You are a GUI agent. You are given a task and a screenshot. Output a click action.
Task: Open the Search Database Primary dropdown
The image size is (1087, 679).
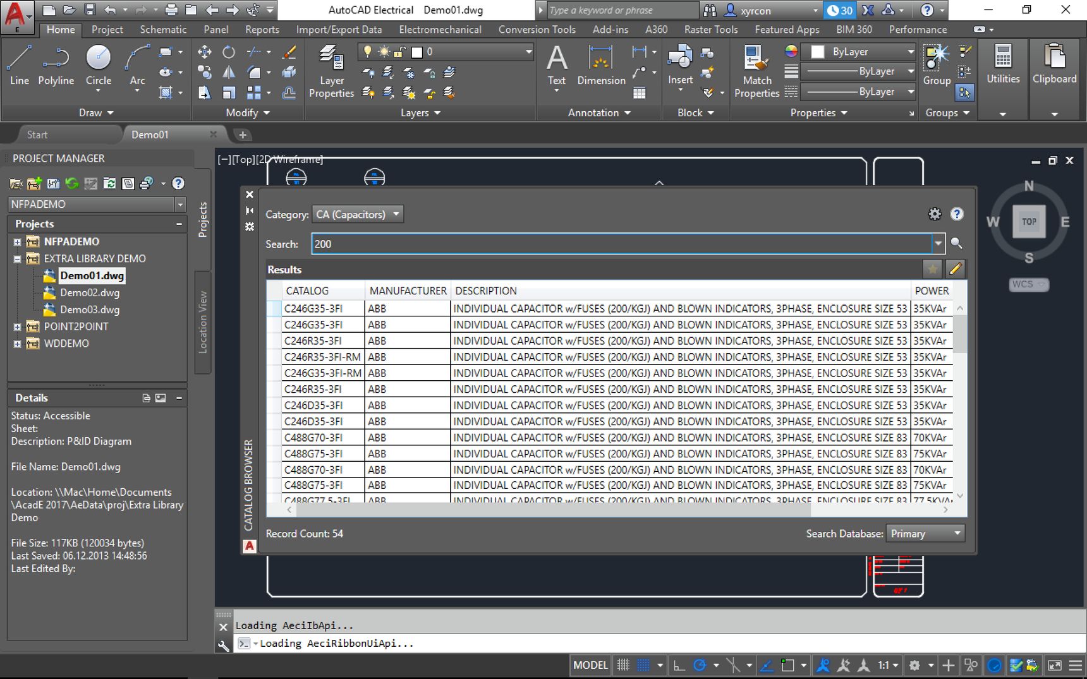tap(925, 534)
